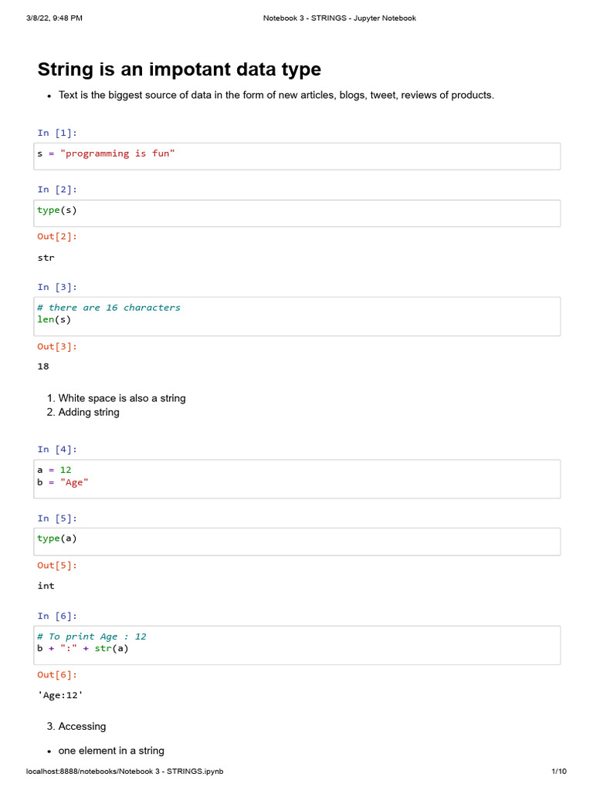This screenshot has width=593, height=790.
Task: Click the len(s) code cell
Action: click(297, 316)
